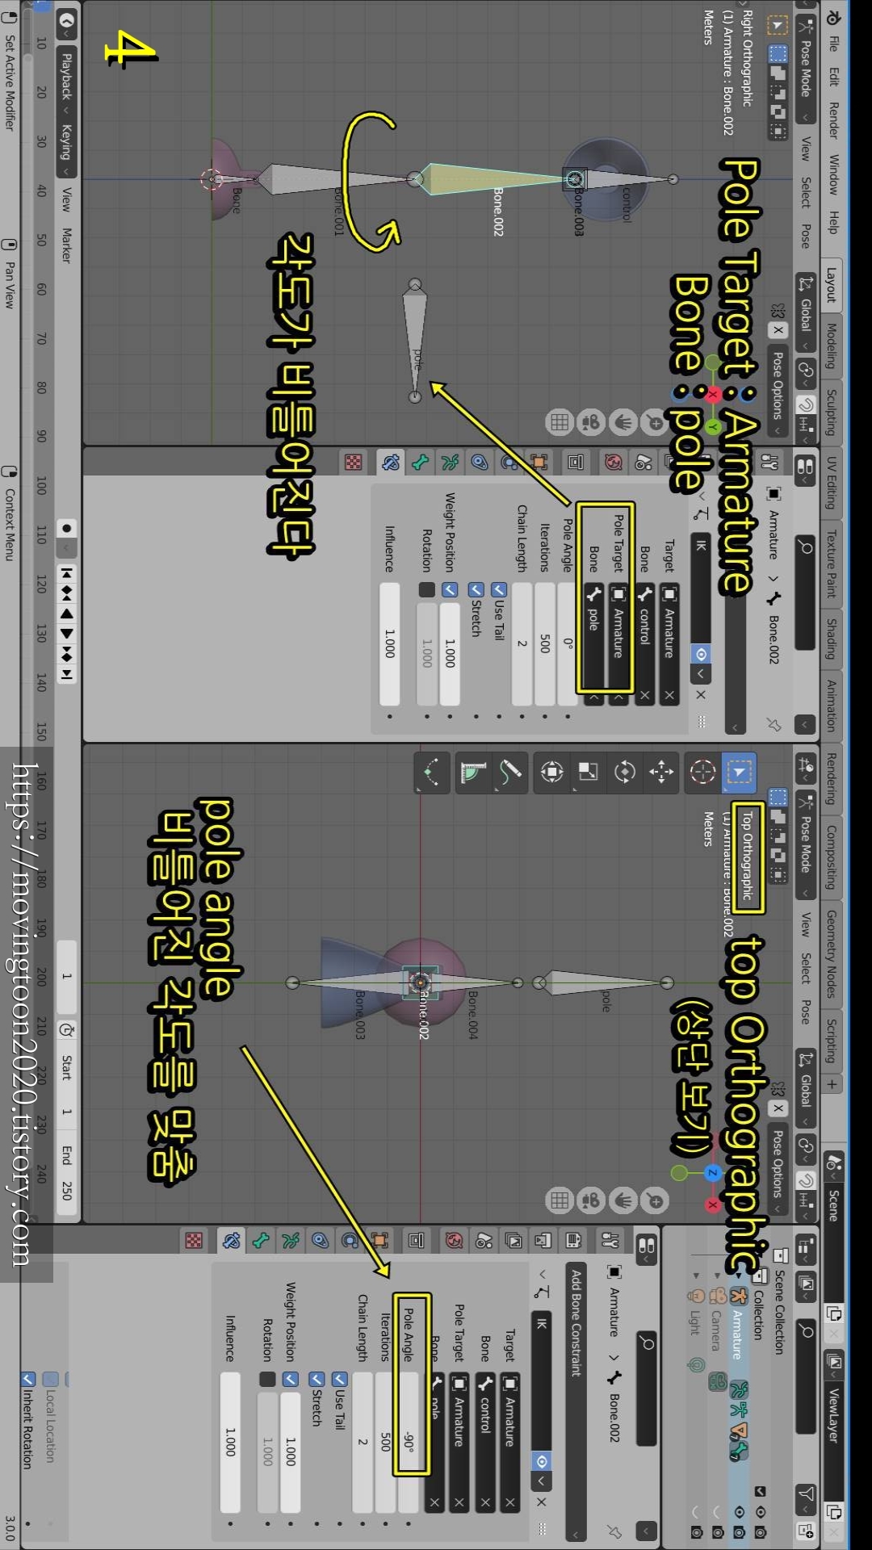Open Texture properties tab in the Pole Angle -90° panel
Viewport: 872px width, 1550px height.
(x=194, y=1240)
